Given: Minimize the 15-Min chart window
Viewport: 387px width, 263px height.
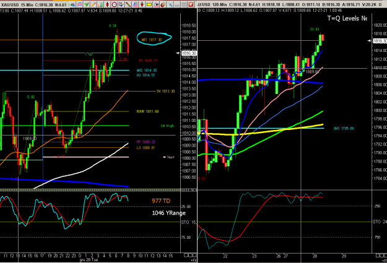Looking at the screenshot, I should [177, 4].
